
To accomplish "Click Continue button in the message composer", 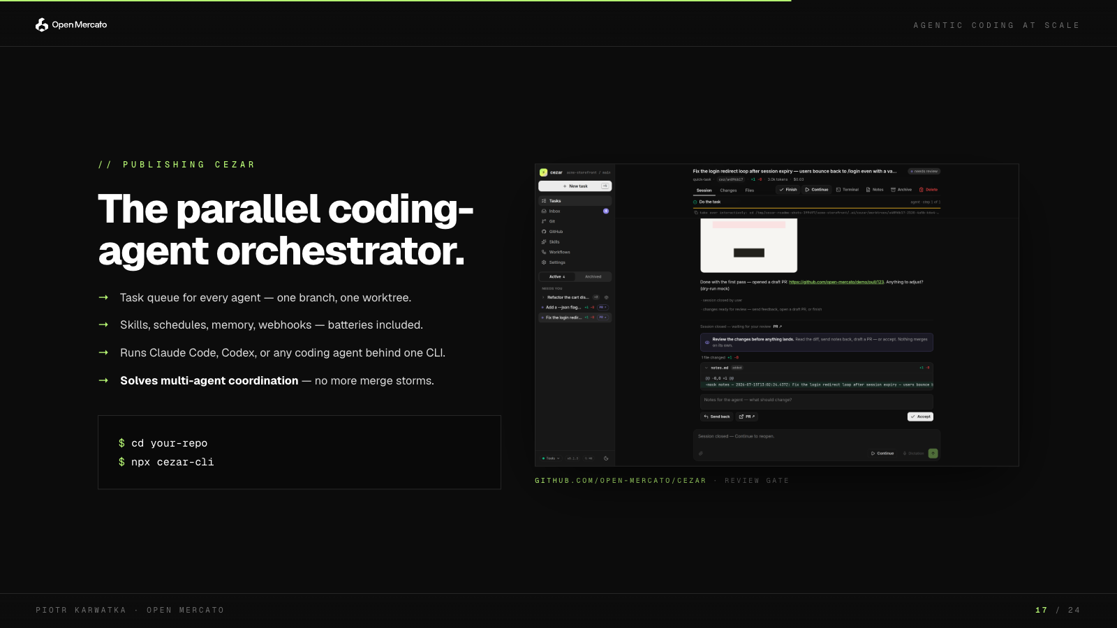I will [x=882, y=454].
